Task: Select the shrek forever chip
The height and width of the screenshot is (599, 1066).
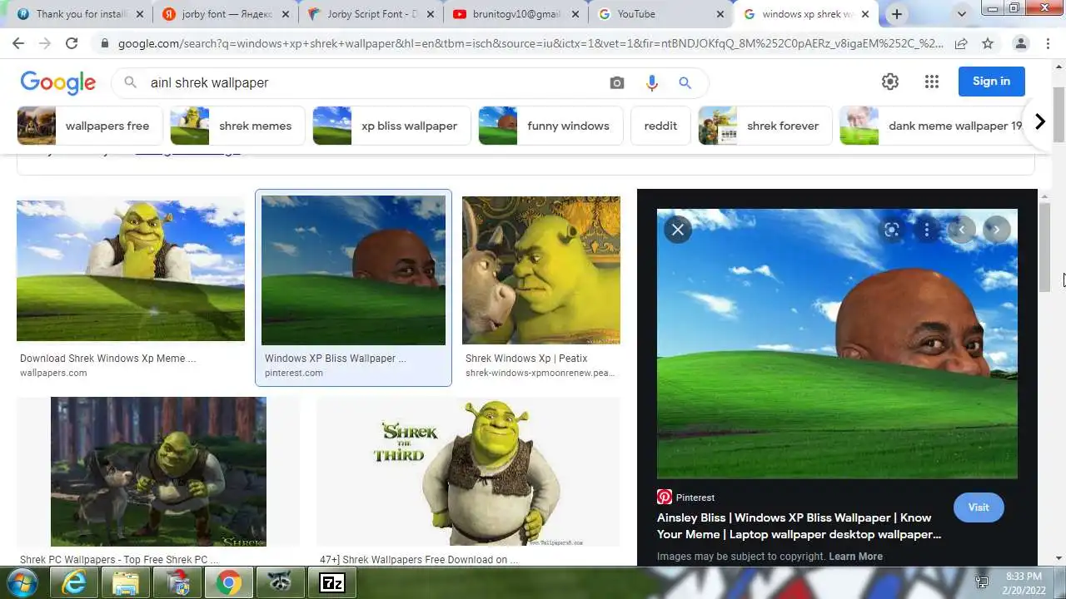Action: click(765, 126)
